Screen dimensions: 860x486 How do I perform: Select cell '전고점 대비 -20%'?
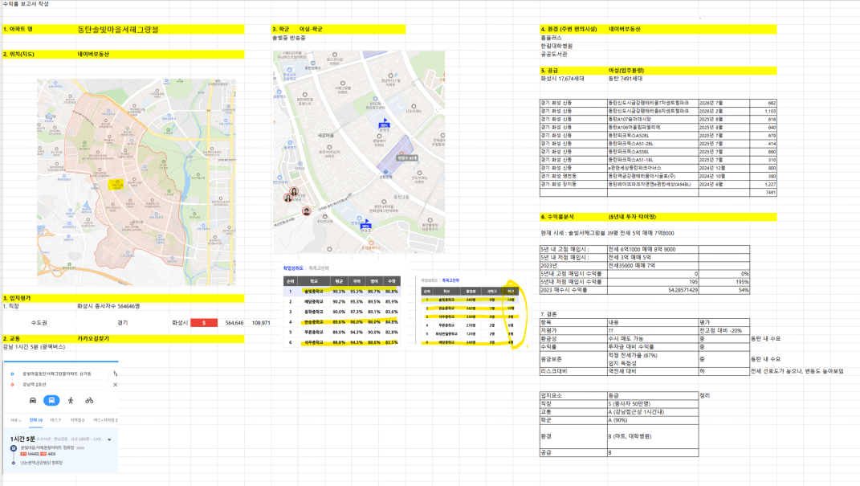coord(724,331)
